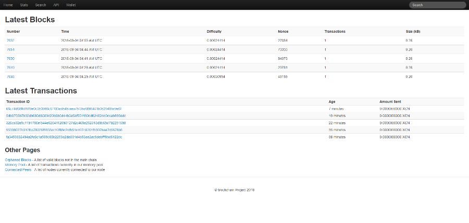Go to the Memory Pool page
This screenshot has width=469, height=223.
pos(15,164)
